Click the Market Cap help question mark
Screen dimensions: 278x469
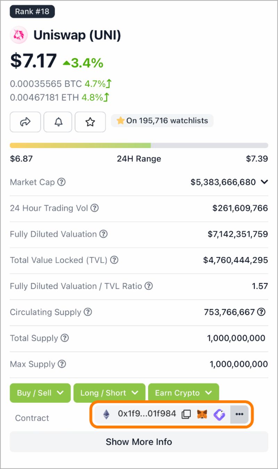(61, 182)
